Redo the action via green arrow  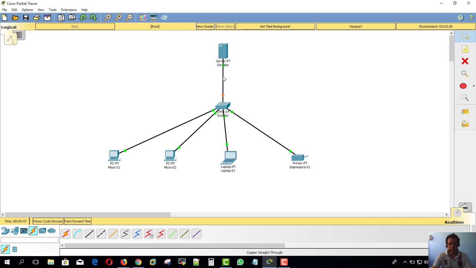point(93,17)
